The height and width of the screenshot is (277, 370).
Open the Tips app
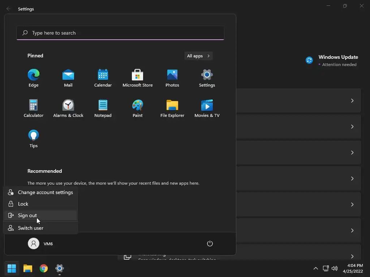34,139
